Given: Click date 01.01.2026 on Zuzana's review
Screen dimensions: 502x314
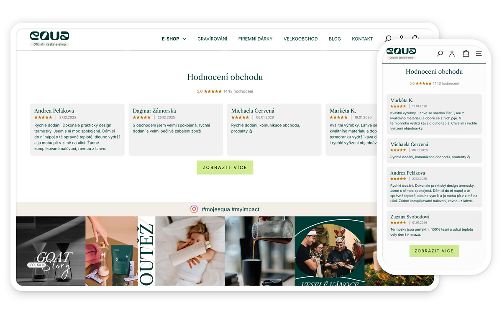Looking at the screenshot, I should 420,223.
